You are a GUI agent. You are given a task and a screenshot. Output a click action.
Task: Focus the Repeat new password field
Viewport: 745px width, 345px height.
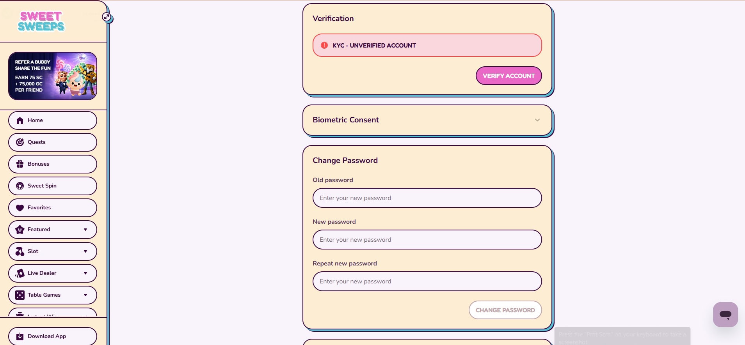427,281
